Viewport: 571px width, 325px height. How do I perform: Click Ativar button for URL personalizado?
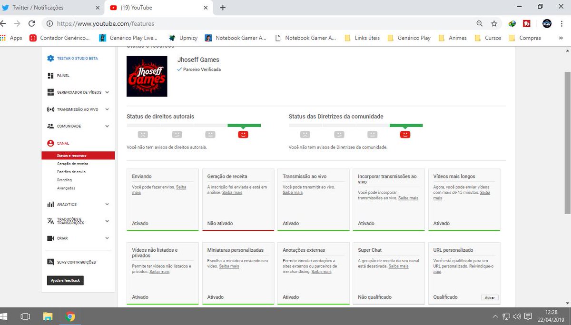tap(490, 297)
